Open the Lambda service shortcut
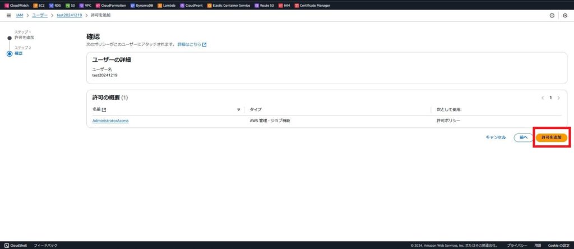 pos(168,5)
